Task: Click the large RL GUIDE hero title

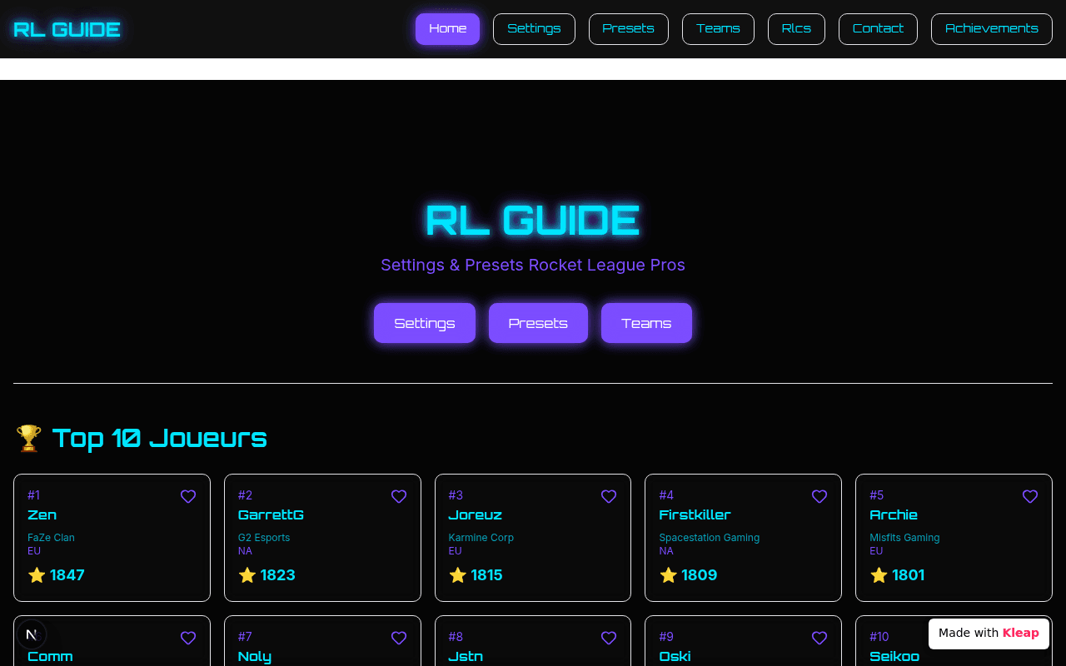Action: click(x=533, y=221)
